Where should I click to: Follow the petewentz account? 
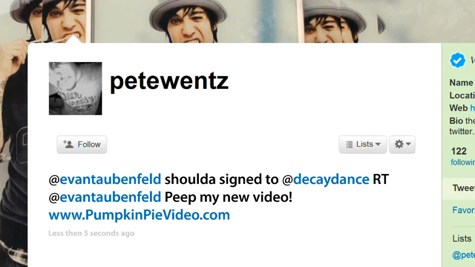82,144
